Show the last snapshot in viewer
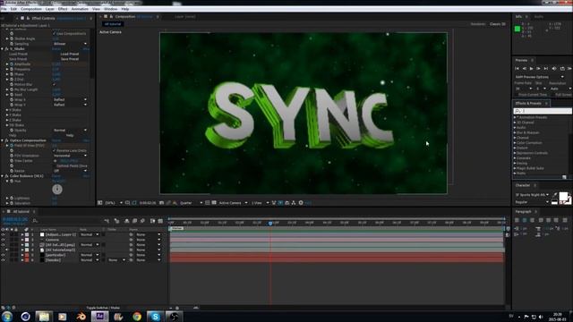Screen dimensions: 573x322 168,203
